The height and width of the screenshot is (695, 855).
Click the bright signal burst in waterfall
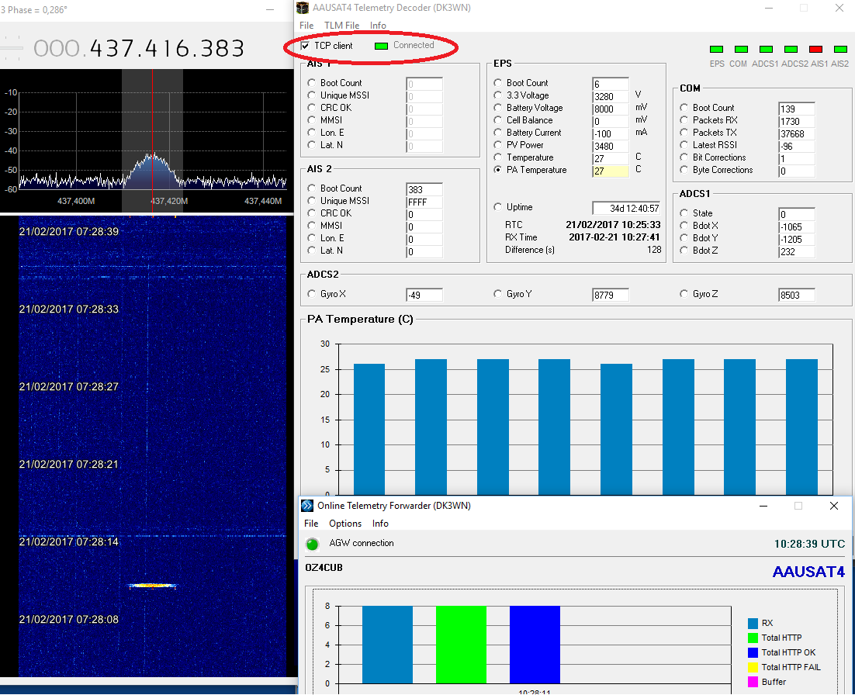153,586
